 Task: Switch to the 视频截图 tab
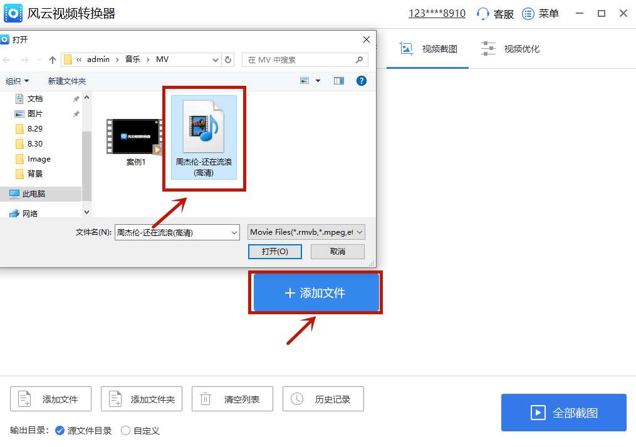point(428,48)
